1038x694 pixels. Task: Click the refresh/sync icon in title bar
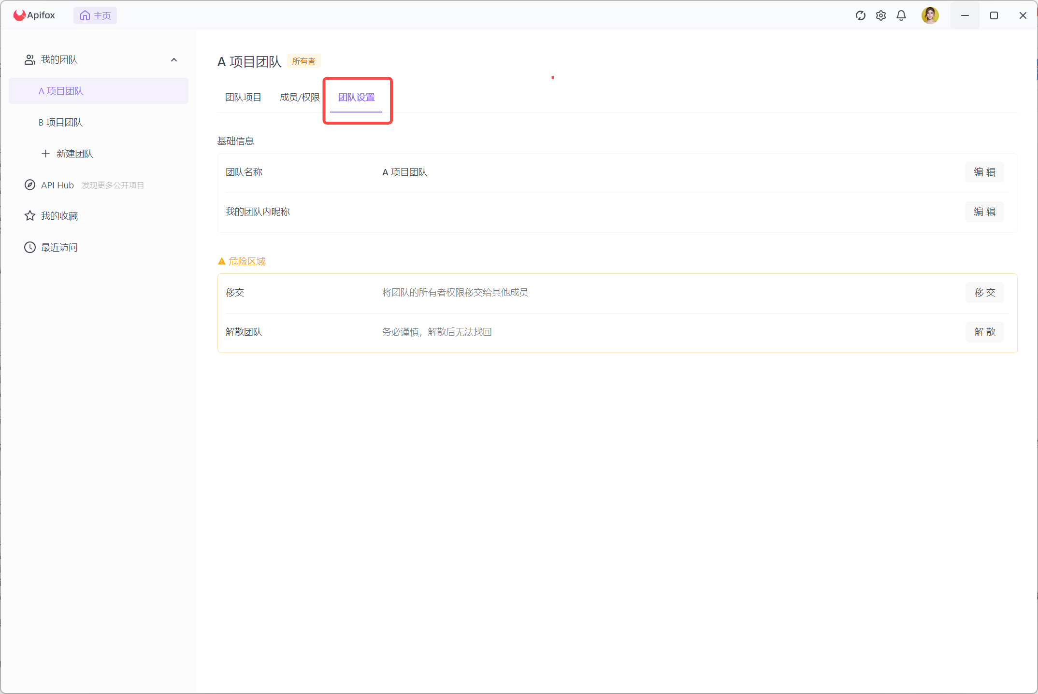(x=860, y=15)
